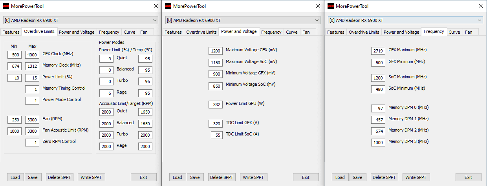Viewport: 487px width, 186px height.
Task: Close the left MorePowerTool window
Action: click(156, 6)
